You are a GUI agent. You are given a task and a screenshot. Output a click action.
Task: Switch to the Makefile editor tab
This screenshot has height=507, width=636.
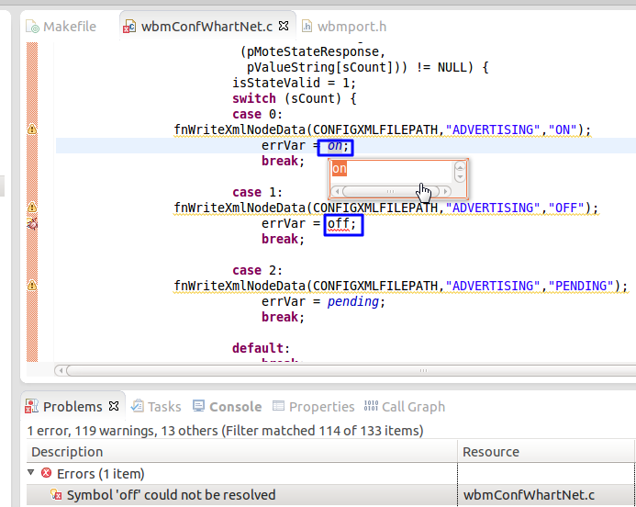click(61, 27)
